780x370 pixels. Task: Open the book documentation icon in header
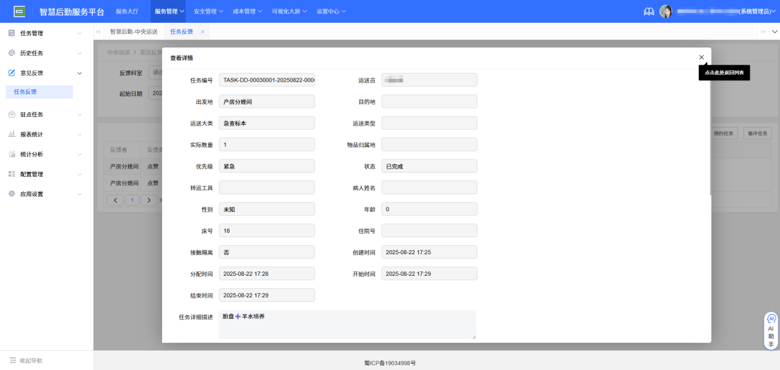coord(648,12)
